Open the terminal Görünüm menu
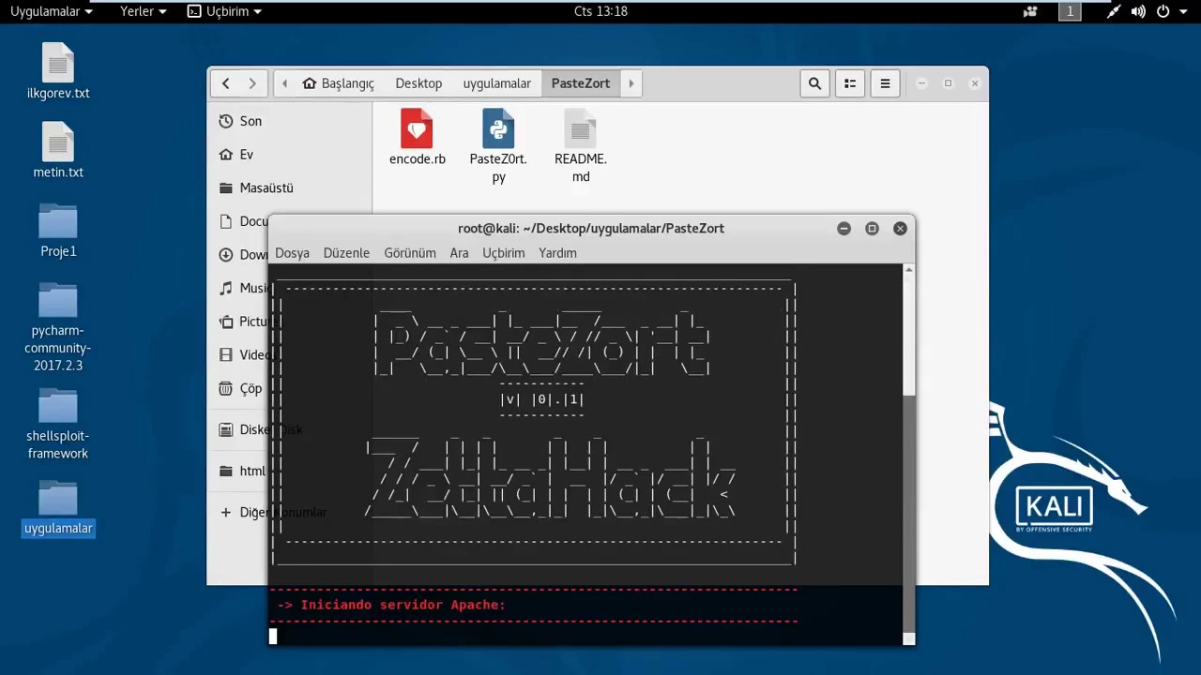The width and height of the screenshot is (1201, 675). pos(410,253)
